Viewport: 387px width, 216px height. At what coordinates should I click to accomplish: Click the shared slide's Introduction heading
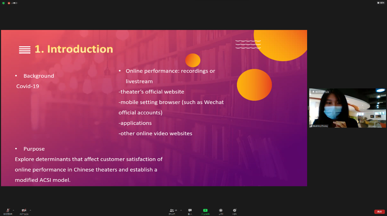pos(74,49)
